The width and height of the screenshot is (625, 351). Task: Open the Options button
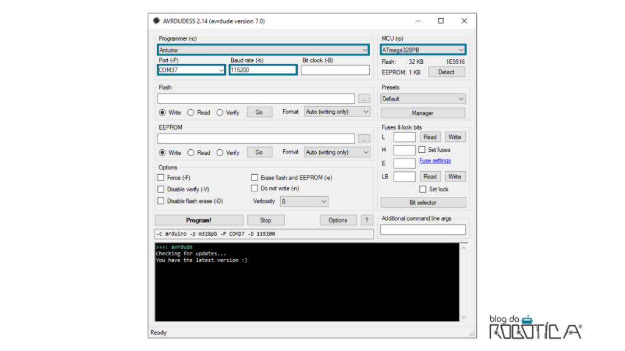pyautogui.click(x=338, y=220)
